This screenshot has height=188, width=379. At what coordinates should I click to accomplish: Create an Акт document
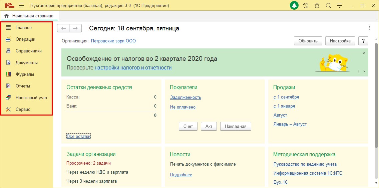(x=209, y=126)
